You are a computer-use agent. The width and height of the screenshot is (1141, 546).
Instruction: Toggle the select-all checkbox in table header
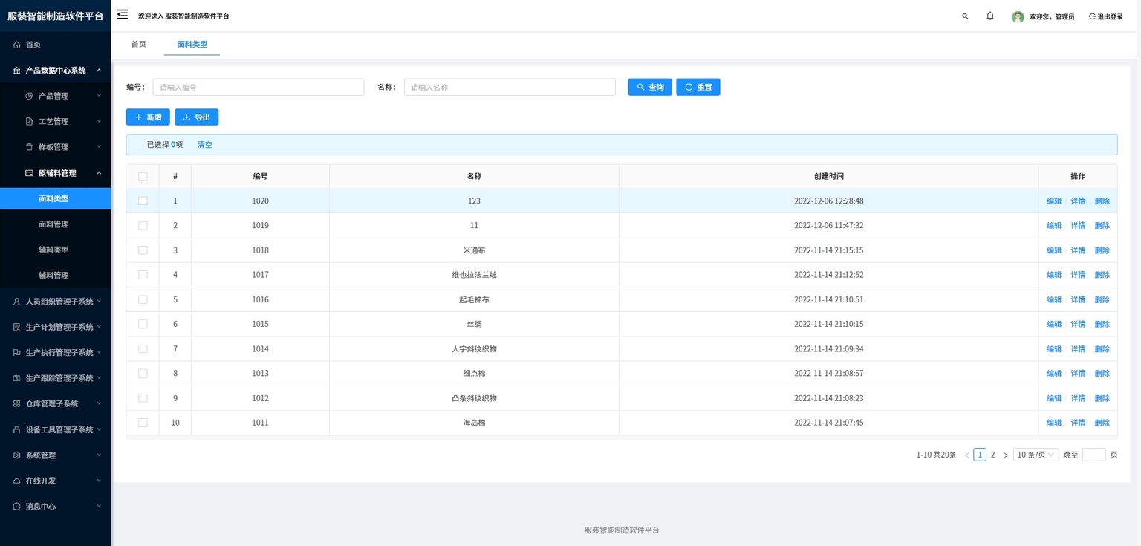point(143,177)
